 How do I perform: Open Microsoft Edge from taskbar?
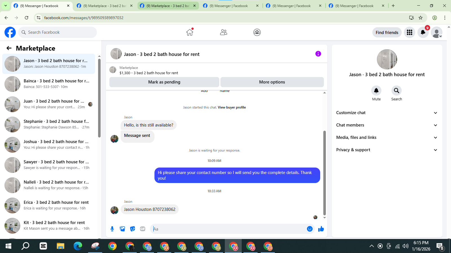(x=78, y=246)
